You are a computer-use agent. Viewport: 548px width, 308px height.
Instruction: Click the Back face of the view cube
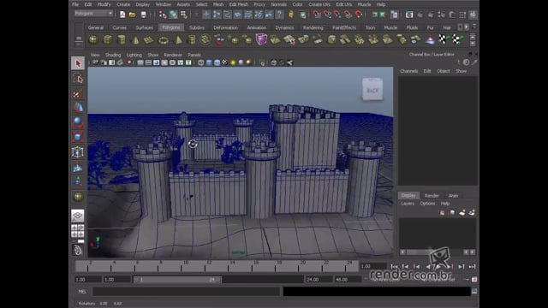[372, 90]
